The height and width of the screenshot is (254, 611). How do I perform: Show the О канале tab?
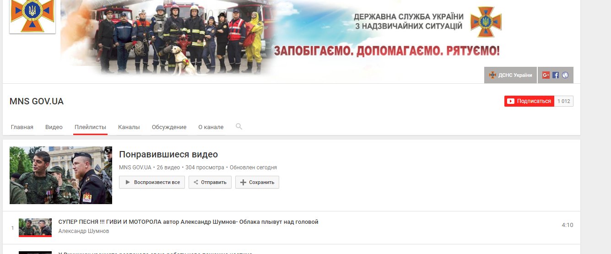coord(211,127)
